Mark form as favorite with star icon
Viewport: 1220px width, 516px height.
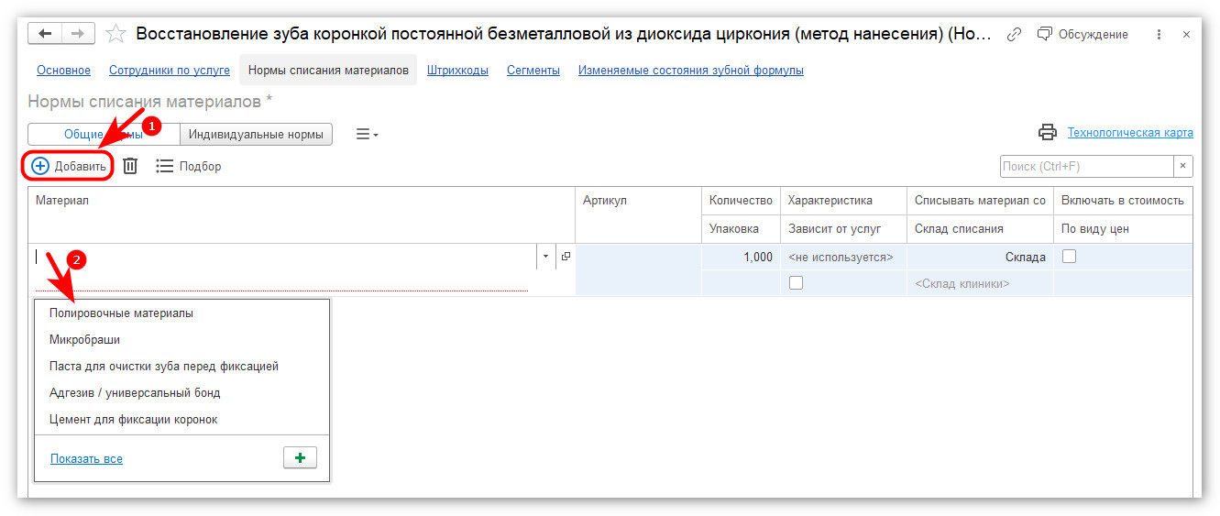[x=116, y=34]
